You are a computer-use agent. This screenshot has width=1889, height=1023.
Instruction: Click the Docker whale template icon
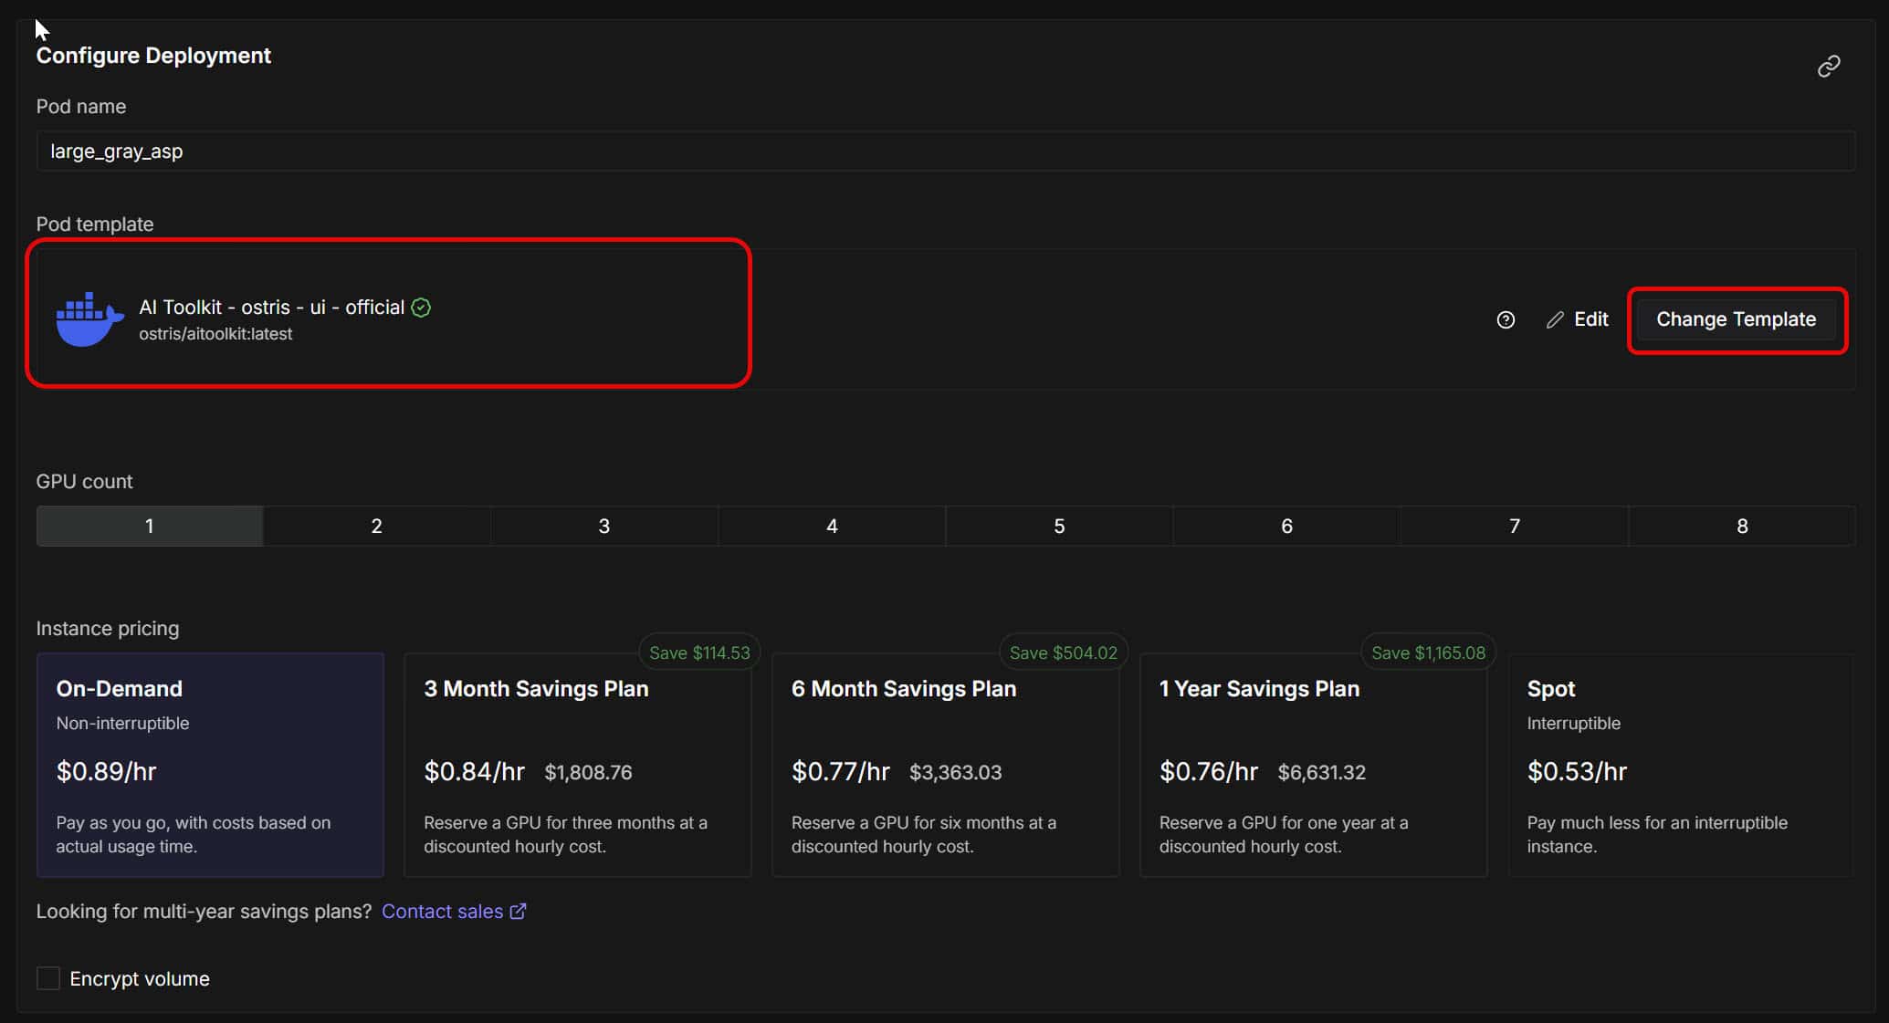click(89, 319)
